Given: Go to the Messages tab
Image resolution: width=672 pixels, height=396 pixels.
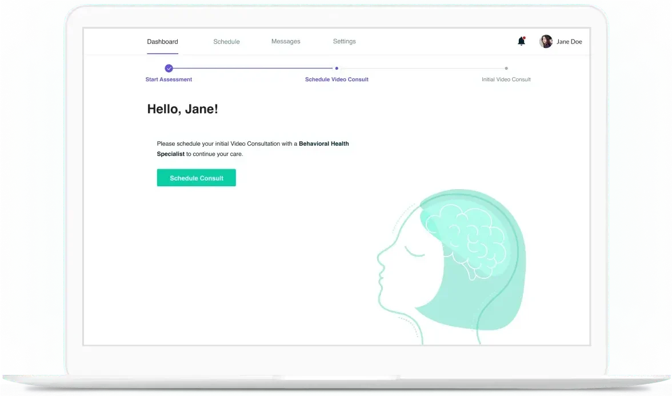Looking at the screenshot, I should [286, 42].
